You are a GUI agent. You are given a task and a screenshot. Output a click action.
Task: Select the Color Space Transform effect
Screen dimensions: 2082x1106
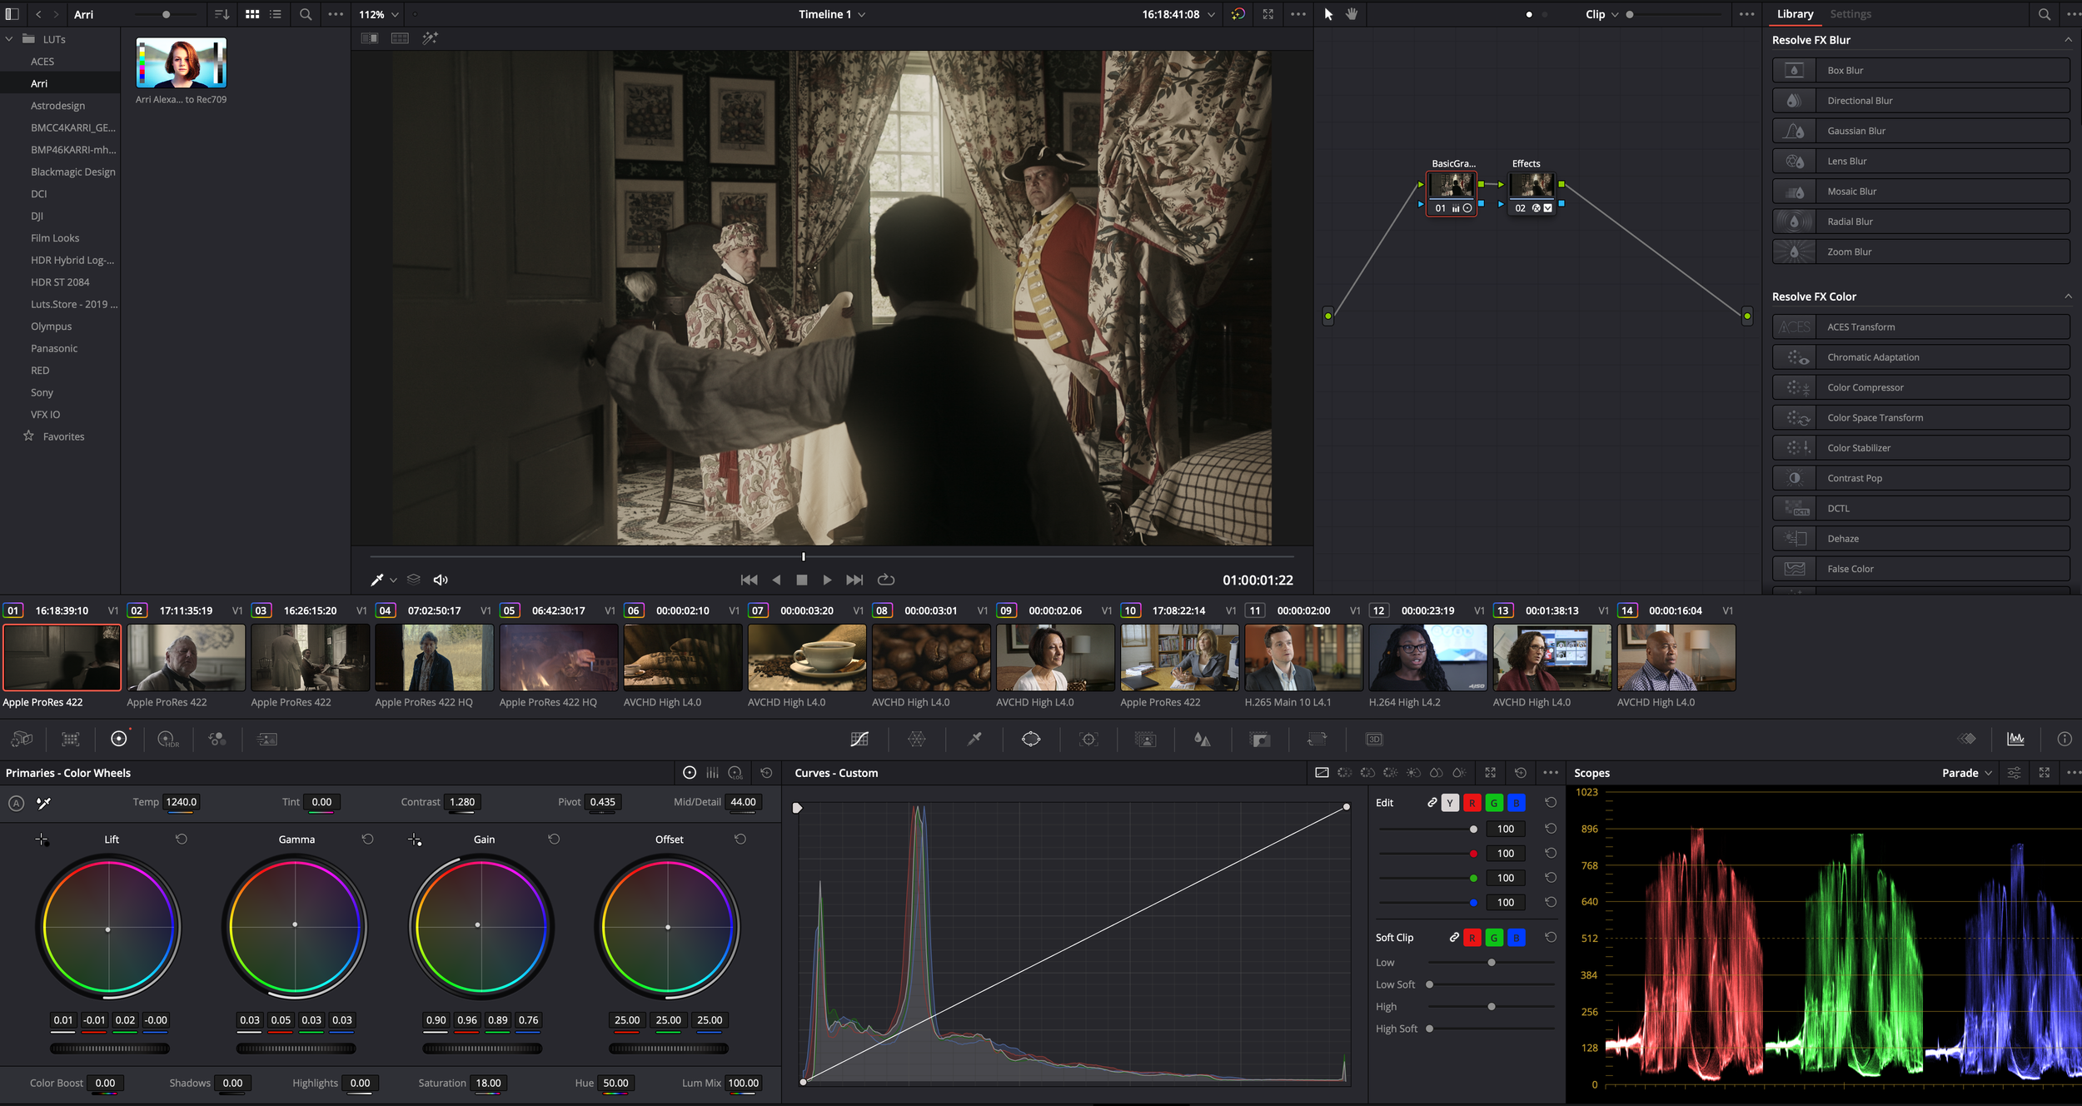(x=1920, y=417)
